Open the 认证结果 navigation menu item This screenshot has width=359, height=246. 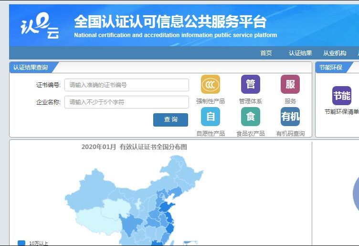click(x=300, y=53)
